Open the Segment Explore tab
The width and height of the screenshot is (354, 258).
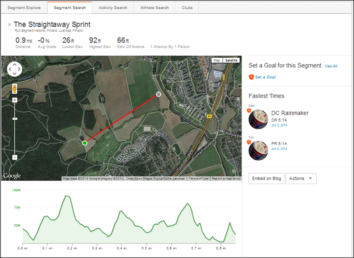click(x=24, y=8)
